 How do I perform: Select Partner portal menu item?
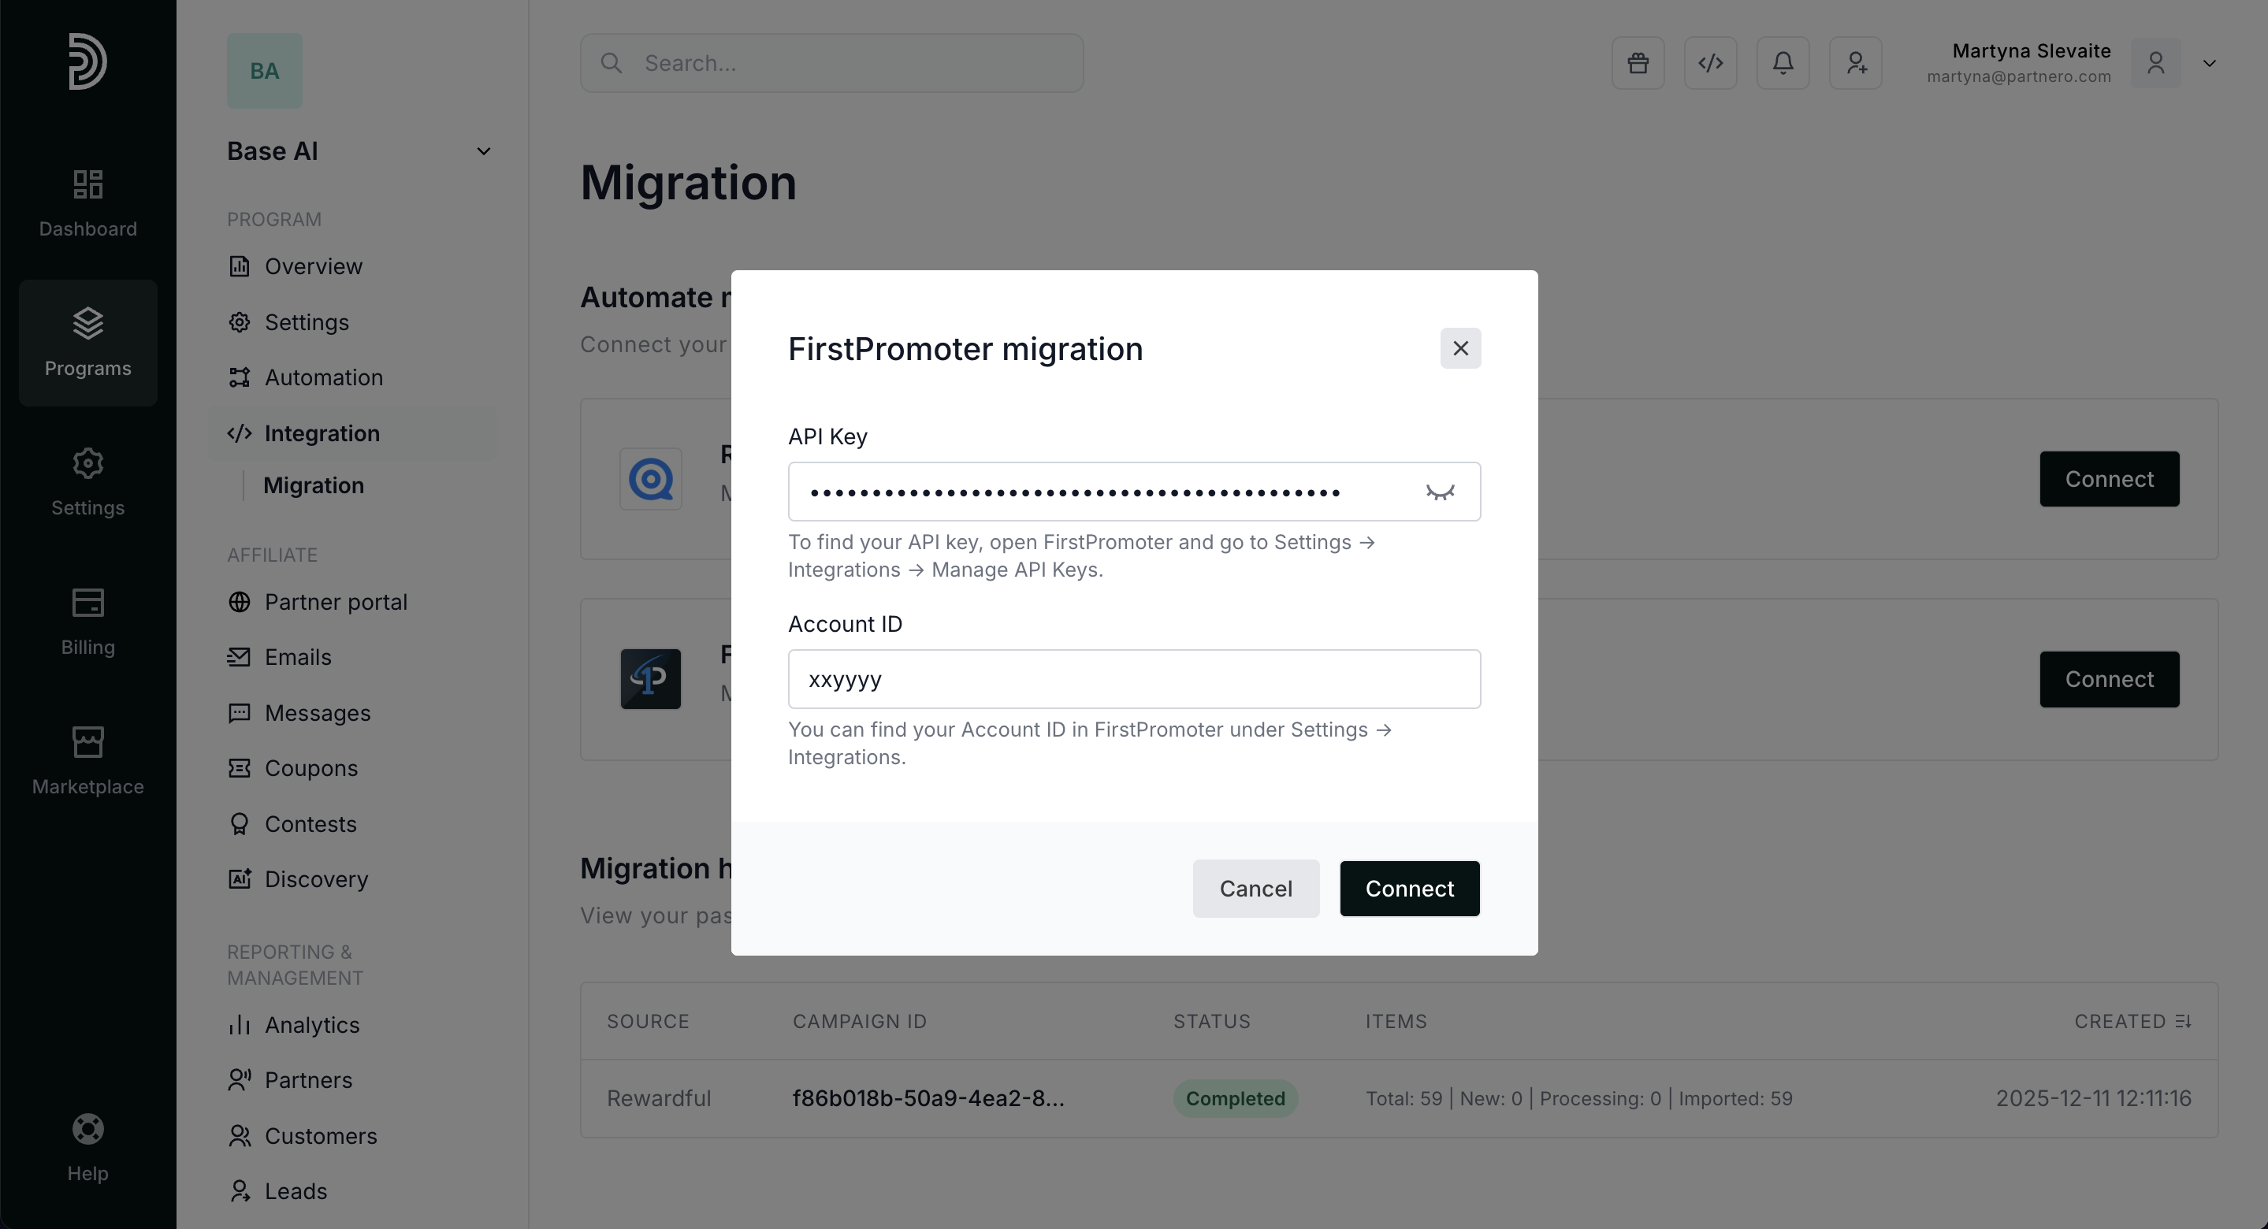point(336,602)
